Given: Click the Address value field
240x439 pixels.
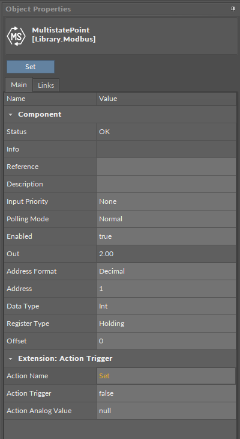Looking at the screenshot, I should 166,289.
